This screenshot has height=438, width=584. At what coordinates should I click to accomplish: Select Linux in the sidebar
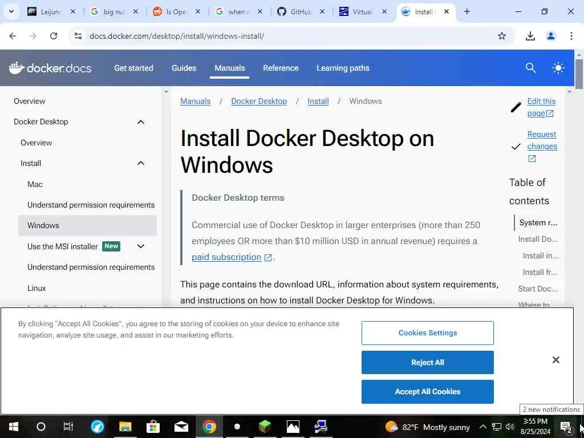coord(36,288)
